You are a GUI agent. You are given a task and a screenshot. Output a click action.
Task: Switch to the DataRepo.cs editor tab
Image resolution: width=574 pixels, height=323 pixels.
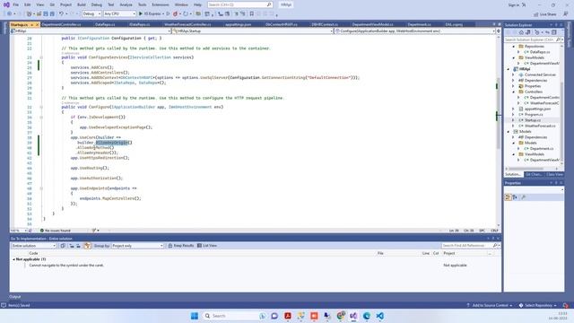[105, 24]
